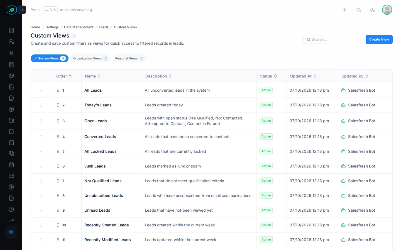Image resolution: width=401 pixels, height=250 pixels.
Task: Sort the table by Order column
Action: (x=64, y=76)
